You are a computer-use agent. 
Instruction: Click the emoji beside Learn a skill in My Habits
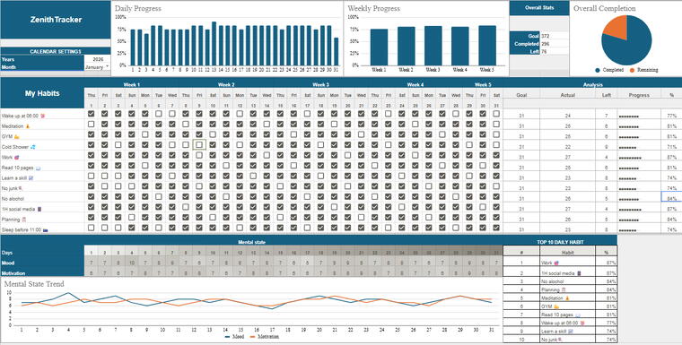pos(31,178)
